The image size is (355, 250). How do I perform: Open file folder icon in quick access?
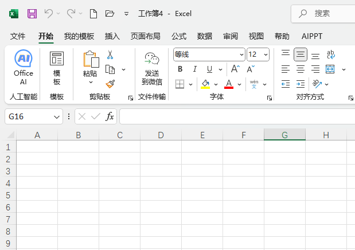[110, 14]
